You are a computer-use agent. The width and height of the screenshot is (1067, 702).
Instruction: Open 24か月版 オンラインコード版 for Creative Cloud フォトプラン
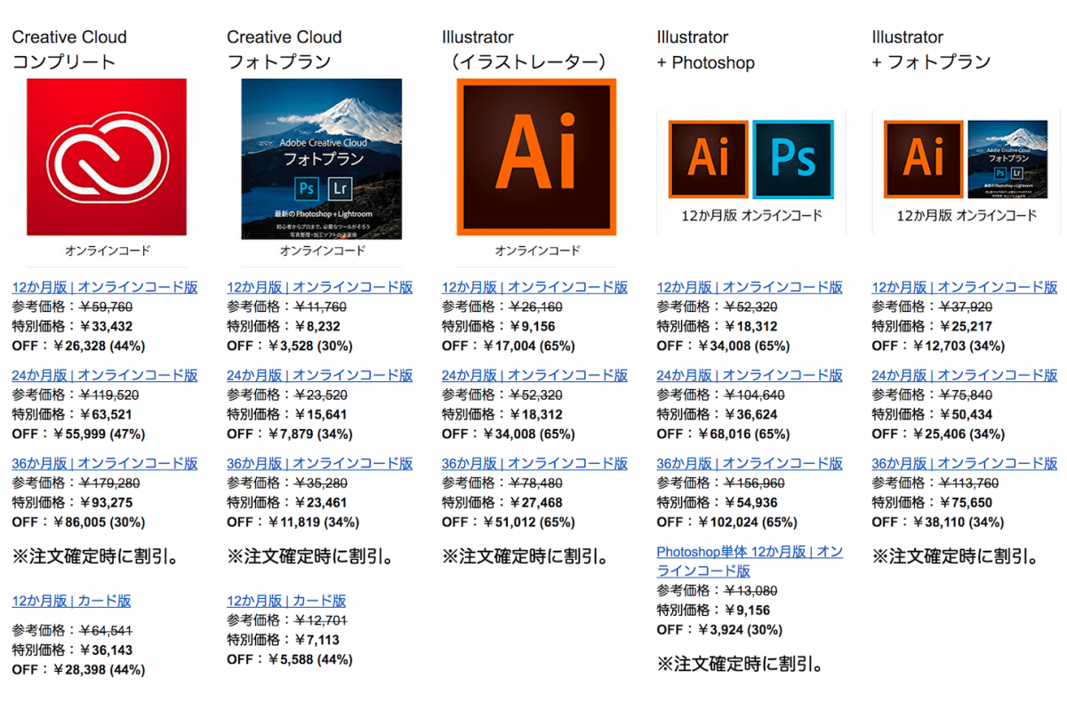click(318, 375)
